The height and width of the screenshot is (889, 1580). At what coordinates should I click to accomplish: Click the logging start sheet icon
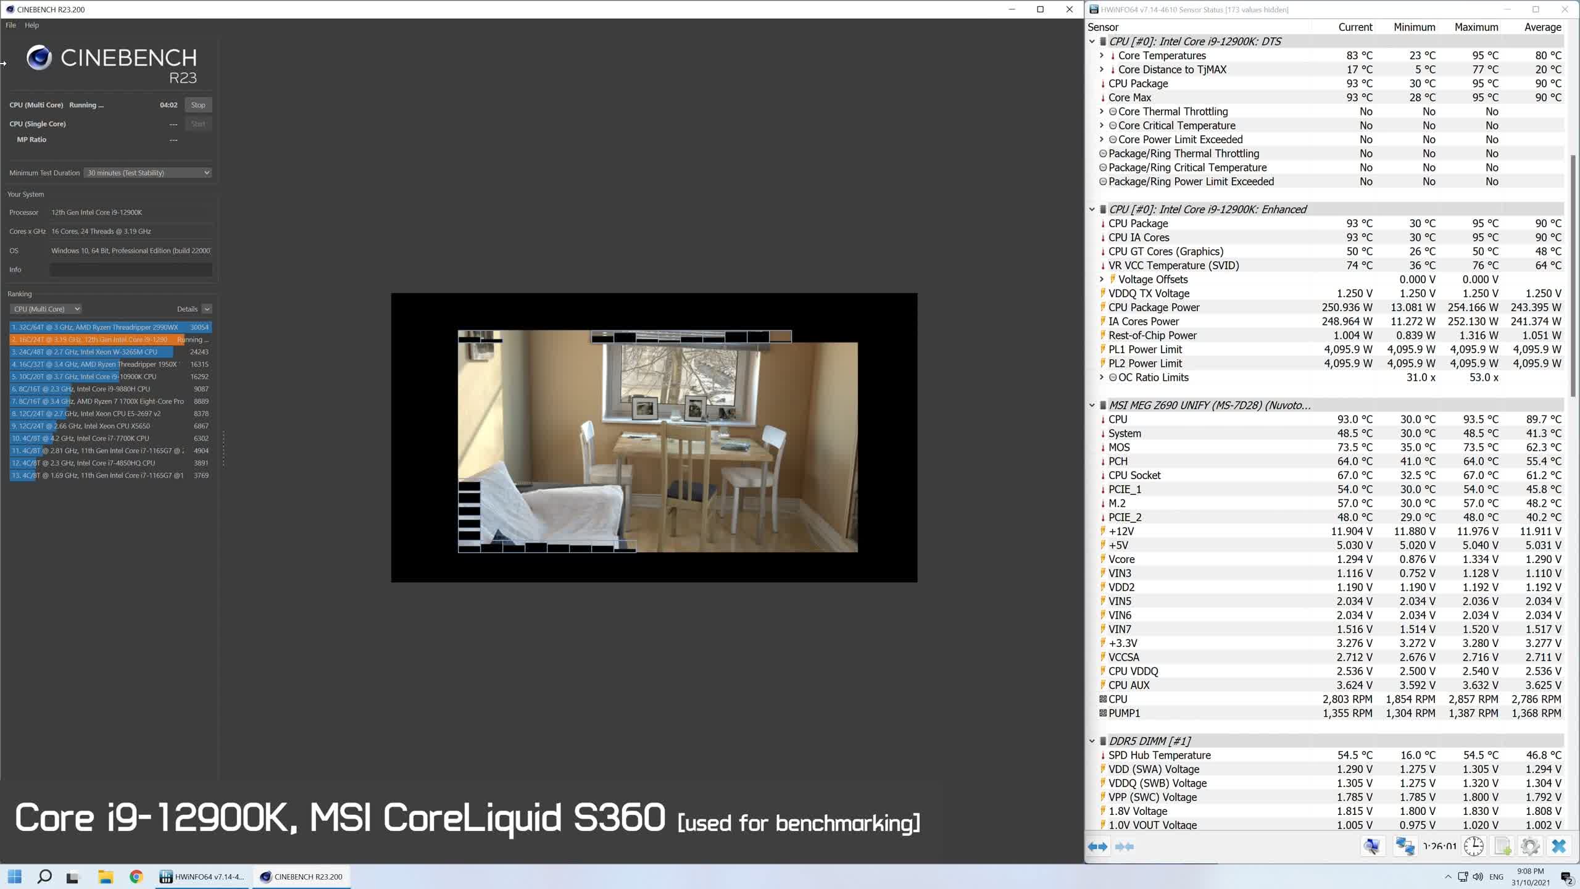pos(1502,846)
